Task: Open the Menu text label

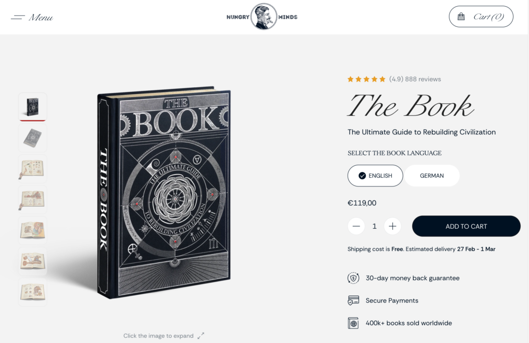Action: pos(41,17)
